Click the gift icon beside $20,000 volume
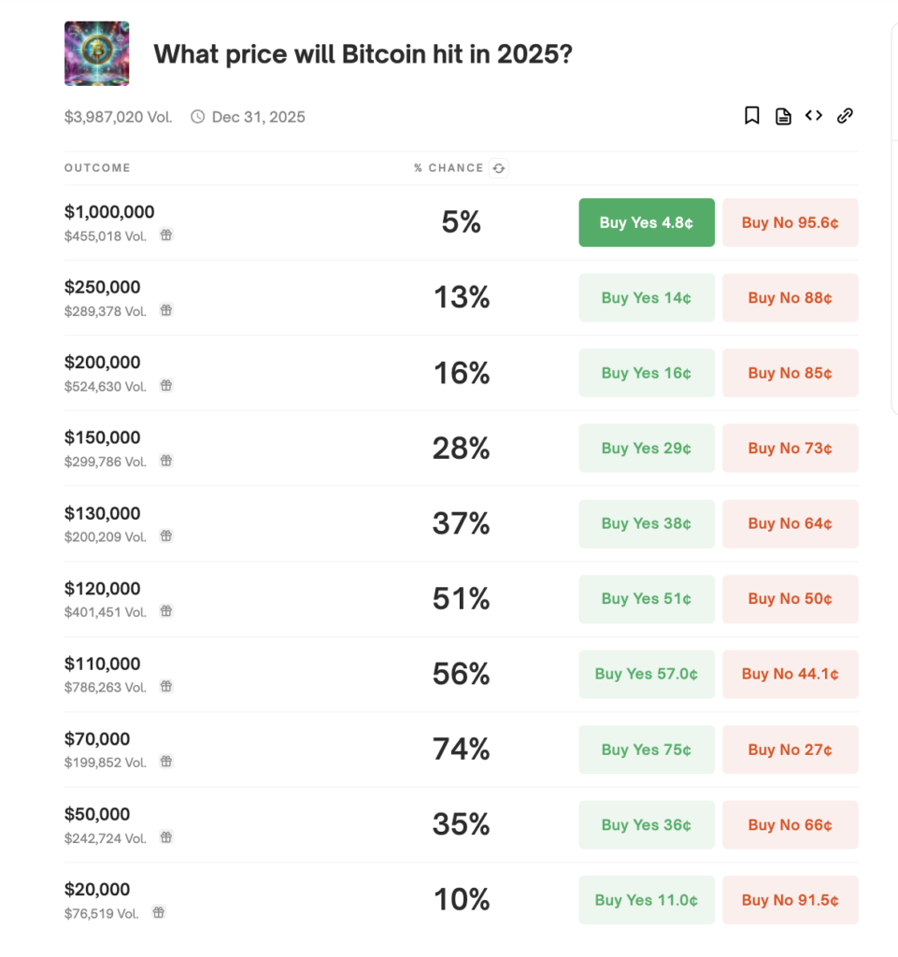 pyautogui.click(x=159, y=913)
